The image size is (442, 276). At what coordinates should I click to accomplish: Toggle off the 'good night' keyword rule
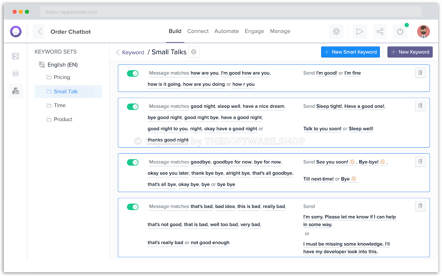(133, 107)
